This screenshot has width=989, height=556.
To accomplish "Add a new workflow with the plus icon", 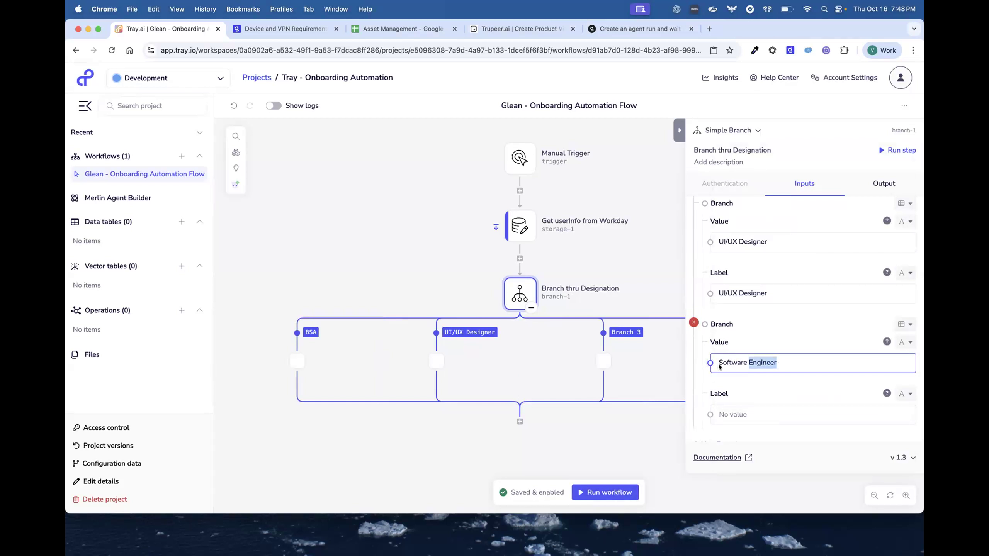I will pos(182,156).
